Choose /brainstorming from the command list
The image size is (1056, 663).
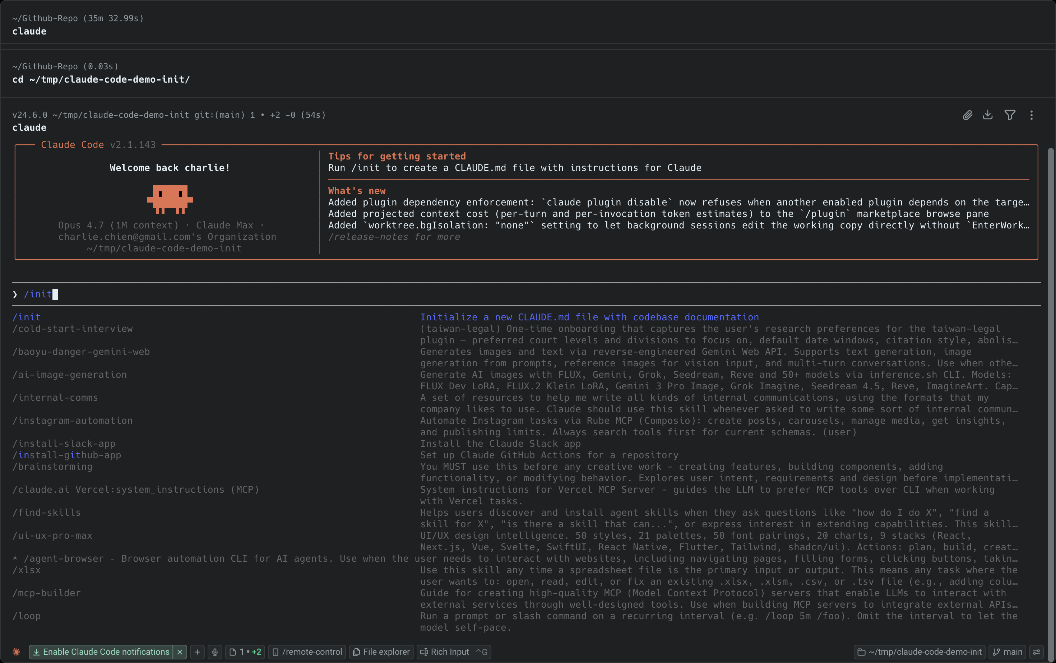point(52,467)
